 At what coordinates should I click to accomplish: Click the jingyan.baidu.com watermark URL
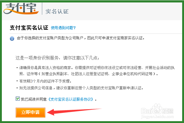click(x=157, y=117)
